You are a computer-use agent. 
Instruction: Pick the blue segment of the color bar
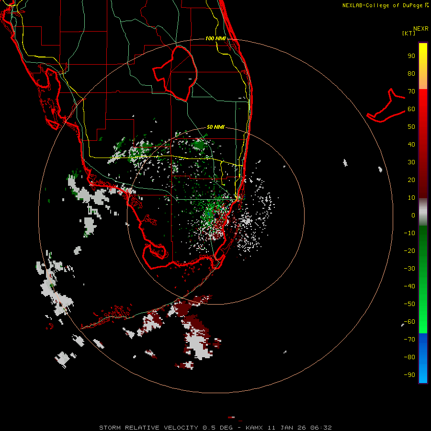pos(423,358)
